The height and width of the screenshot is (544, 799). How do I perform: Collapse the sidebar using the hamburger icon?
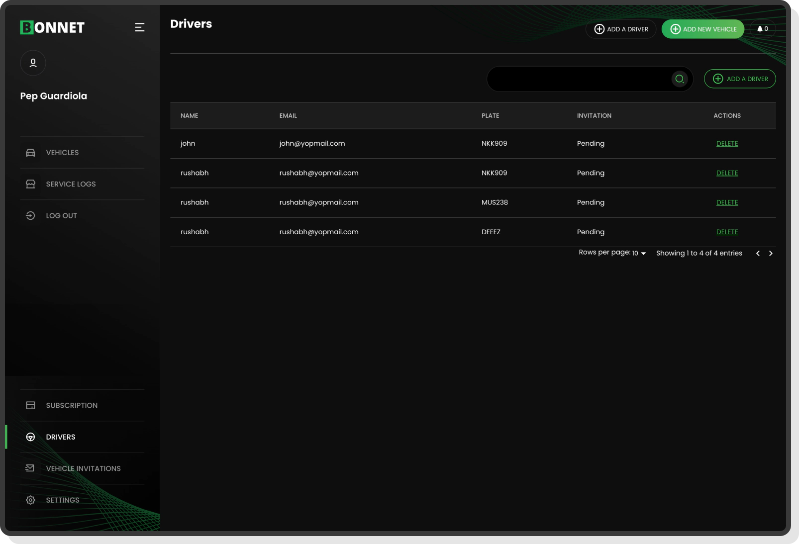pos(140,27)
